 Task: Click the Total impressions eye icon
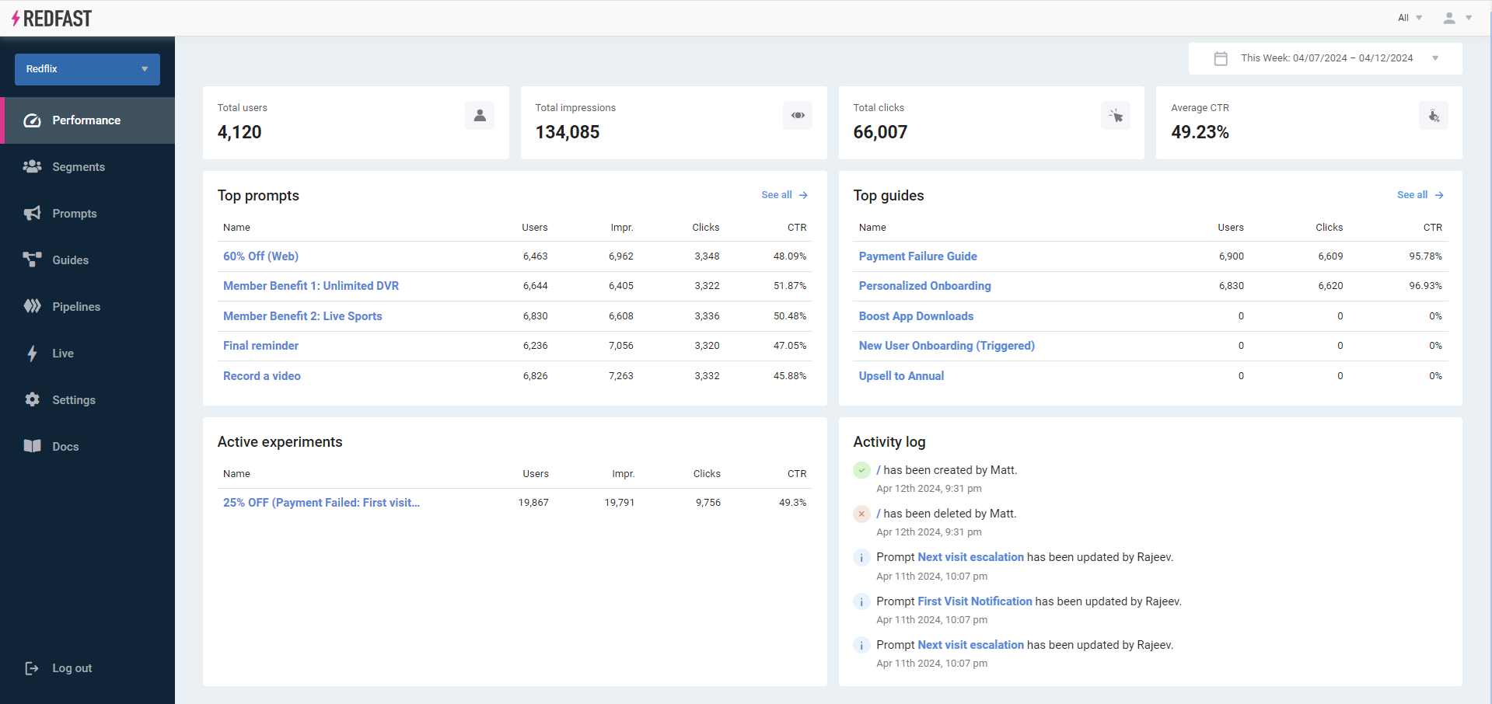pos(798,116)
